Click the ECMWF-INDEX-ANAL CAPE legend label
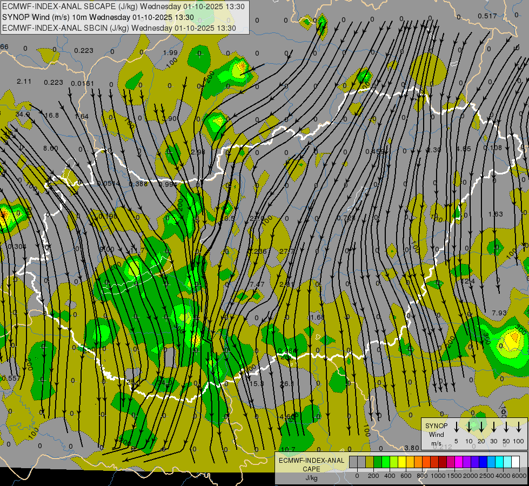The width and height of the screenshot is (529, 486). [311, 464]
